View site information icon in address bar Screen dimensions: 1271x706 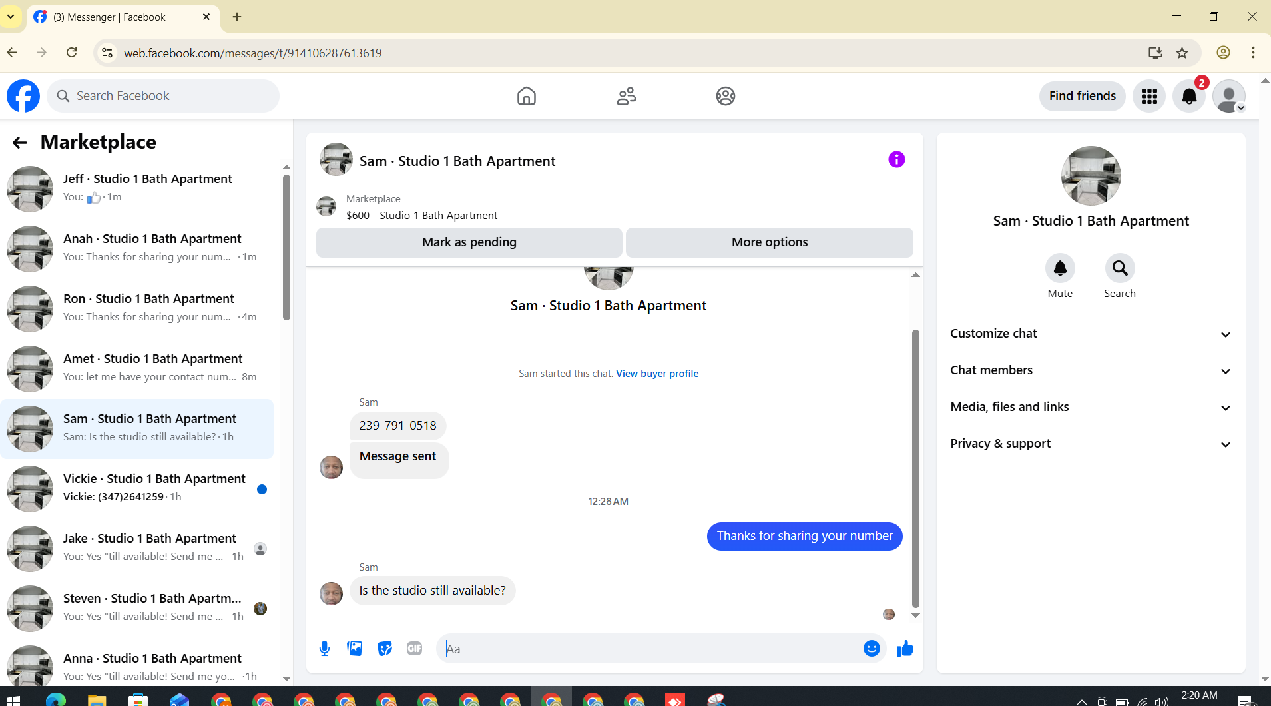click(107, 53)
